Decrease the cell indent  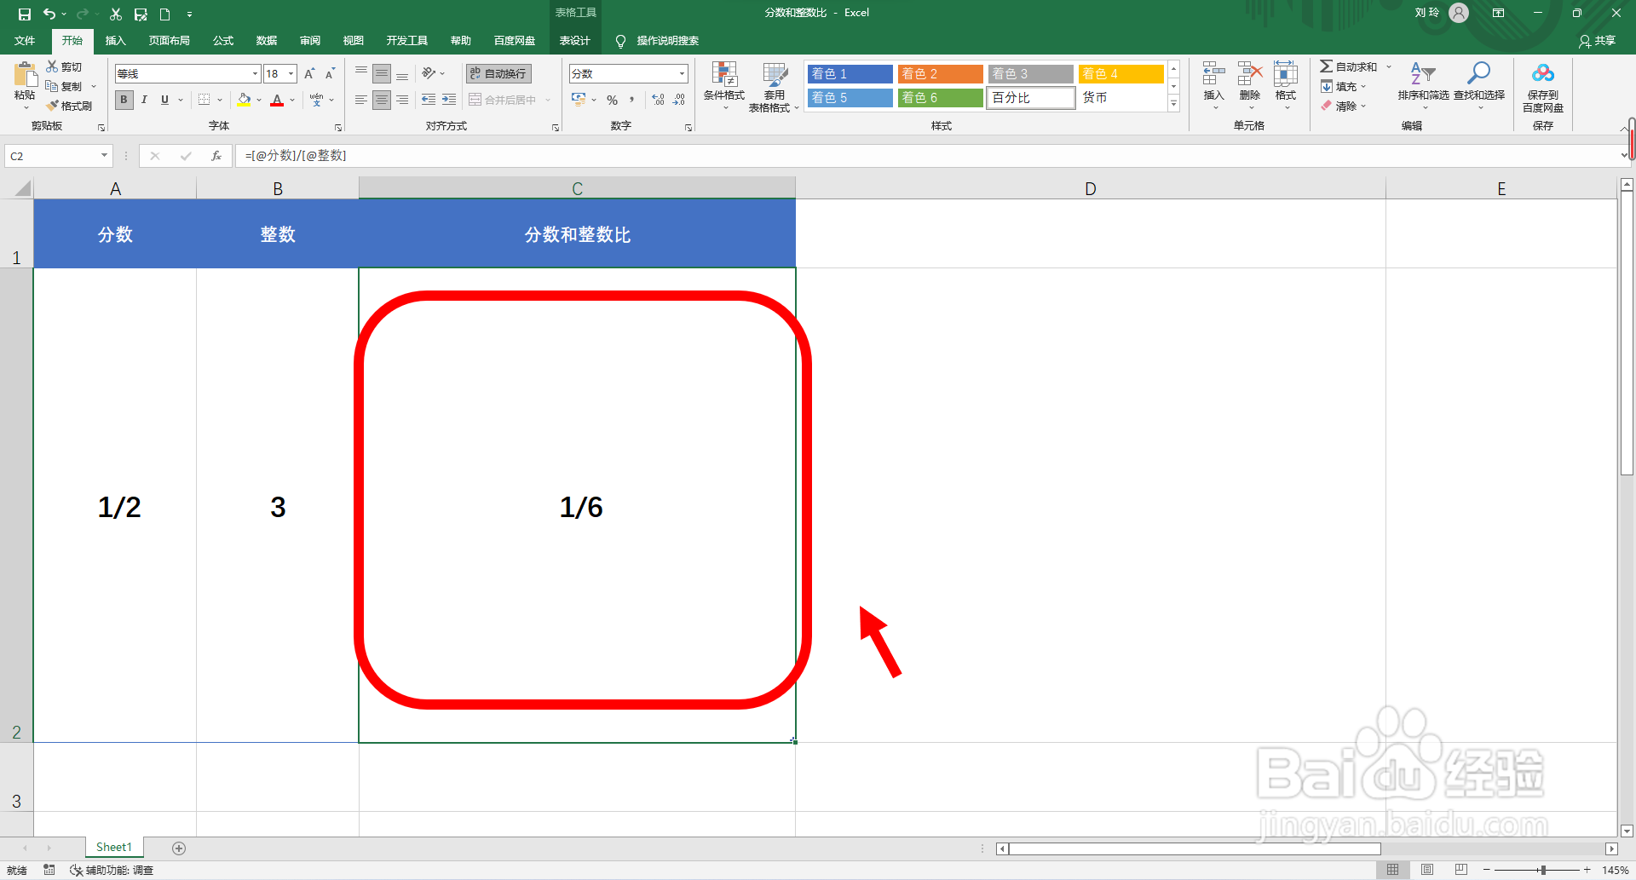click(x=429, y=100)
